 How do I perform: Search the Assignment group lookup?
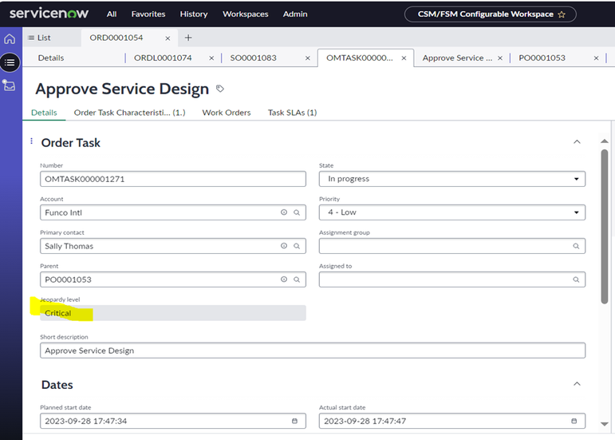pyautogui.click(x=576, y=246)
